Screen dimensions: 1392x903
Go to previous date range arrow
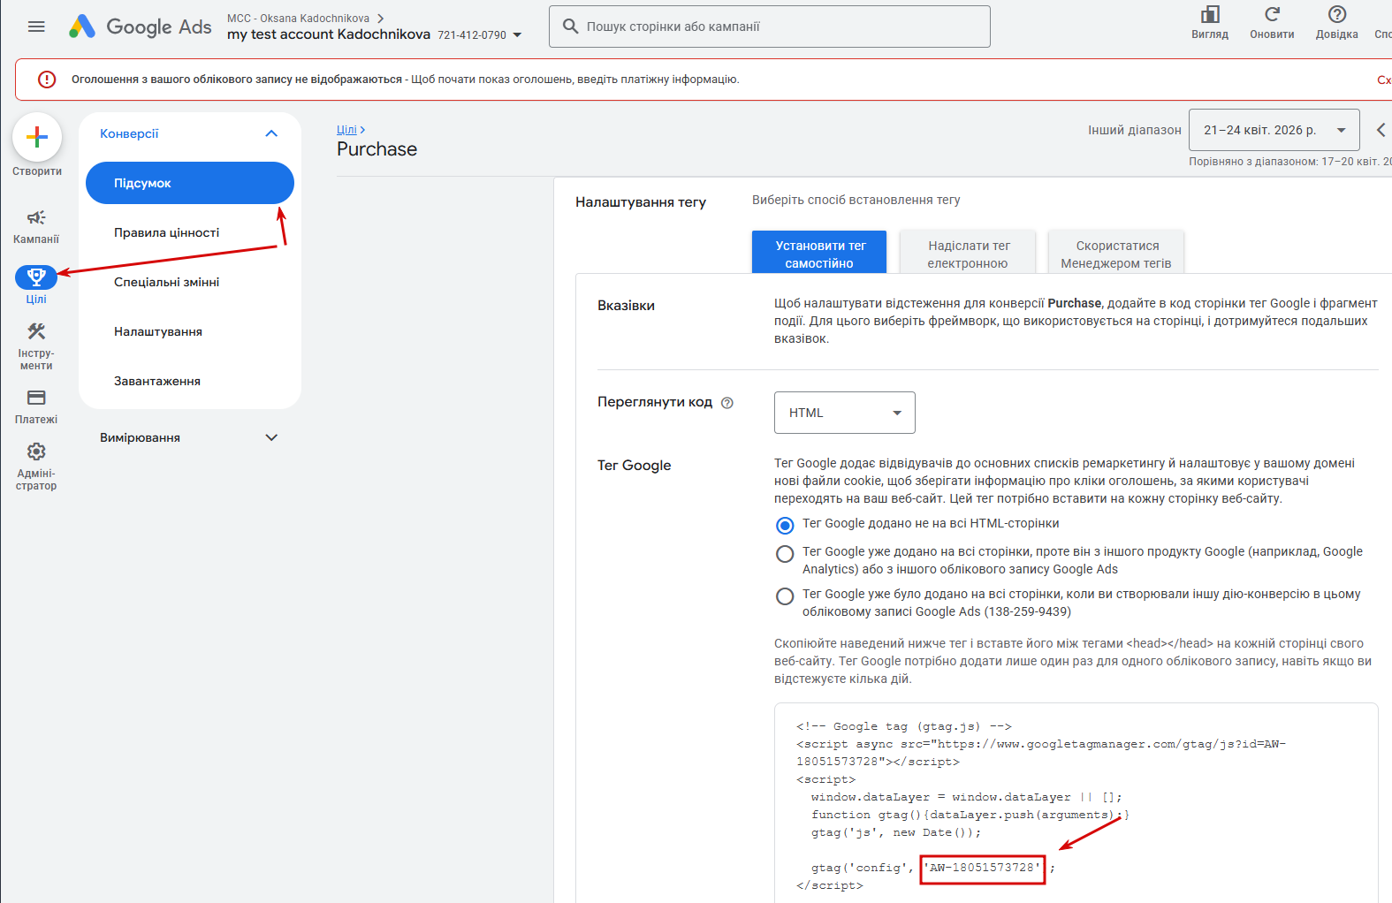click(1381, 130)
